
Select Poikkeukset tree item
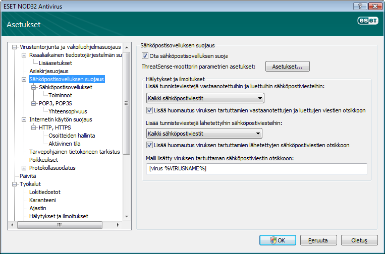tap(43, 160)
